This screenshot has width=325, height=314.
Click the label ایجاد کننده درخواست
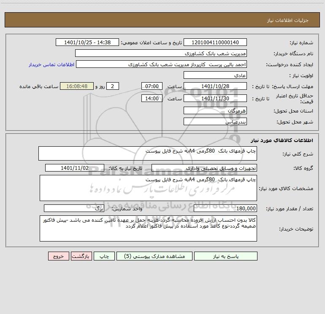[x=290, y=64]
